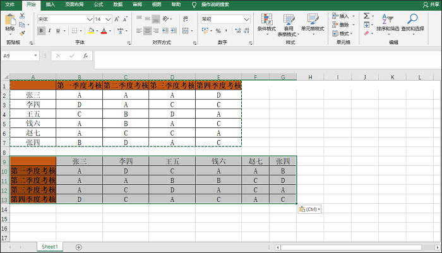Viewport: 442px width, 253px height.
Task: Open the 文件 tab
Action: (x=10, y=4)
